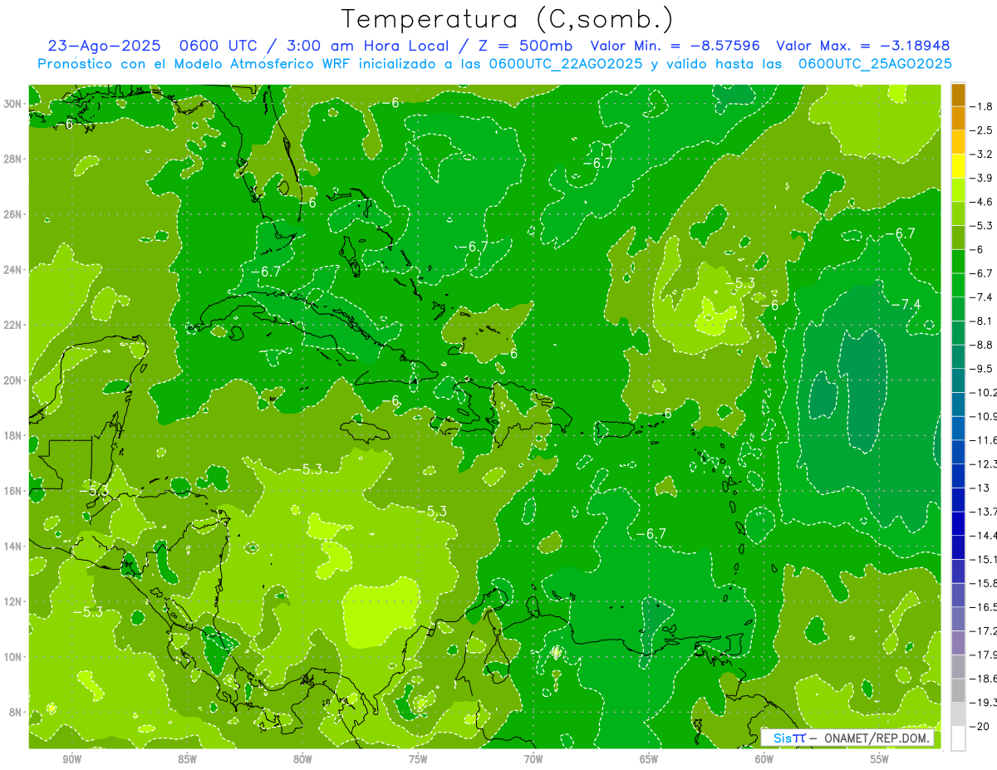Click the 90W longitude axis label

point(71,759)
